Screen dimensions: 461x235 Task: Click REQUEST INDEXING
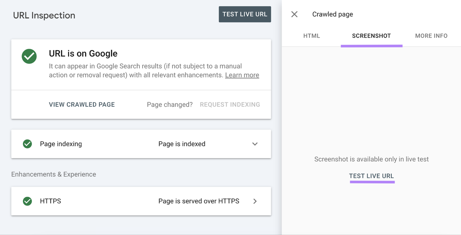tap(230, 104)
